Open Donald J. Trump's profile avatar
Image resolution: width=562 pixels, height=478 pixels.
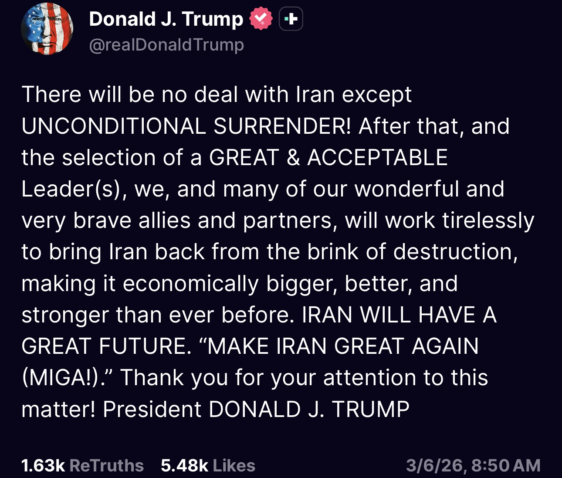coord(47,29)
